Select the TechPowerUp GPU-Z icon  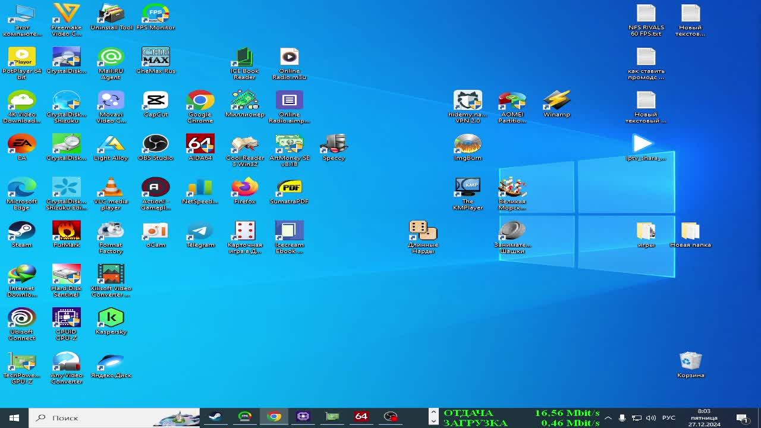point(22,367)
